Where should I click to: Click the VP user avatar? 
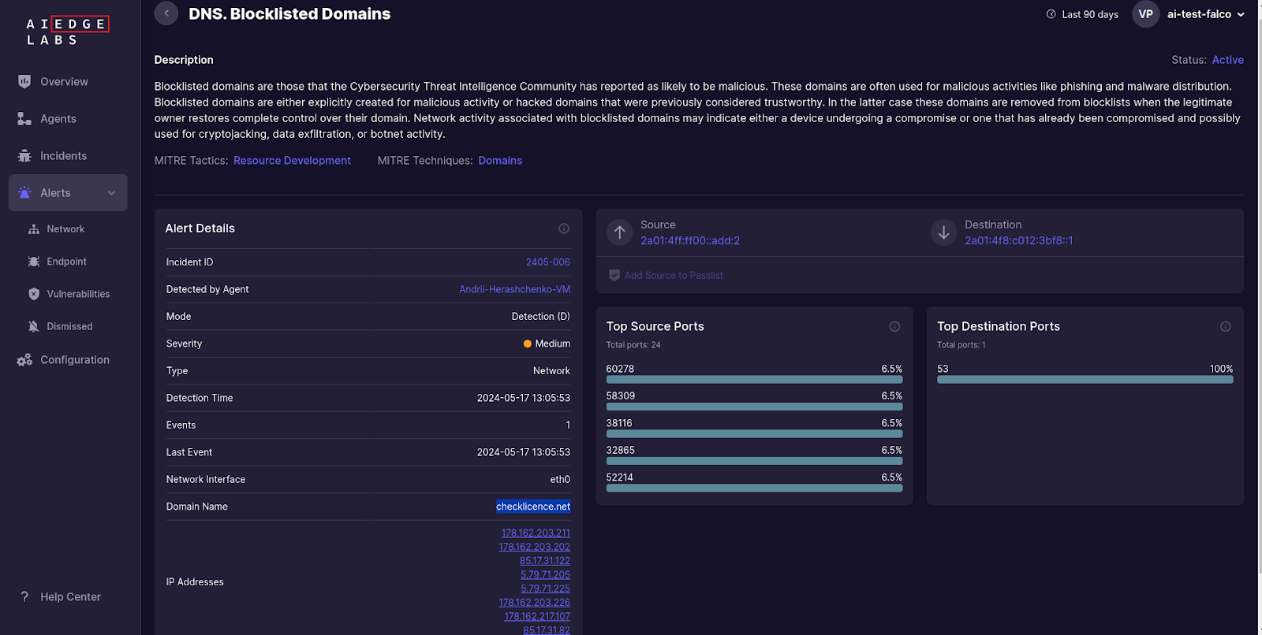click(x=1145, y=14)
